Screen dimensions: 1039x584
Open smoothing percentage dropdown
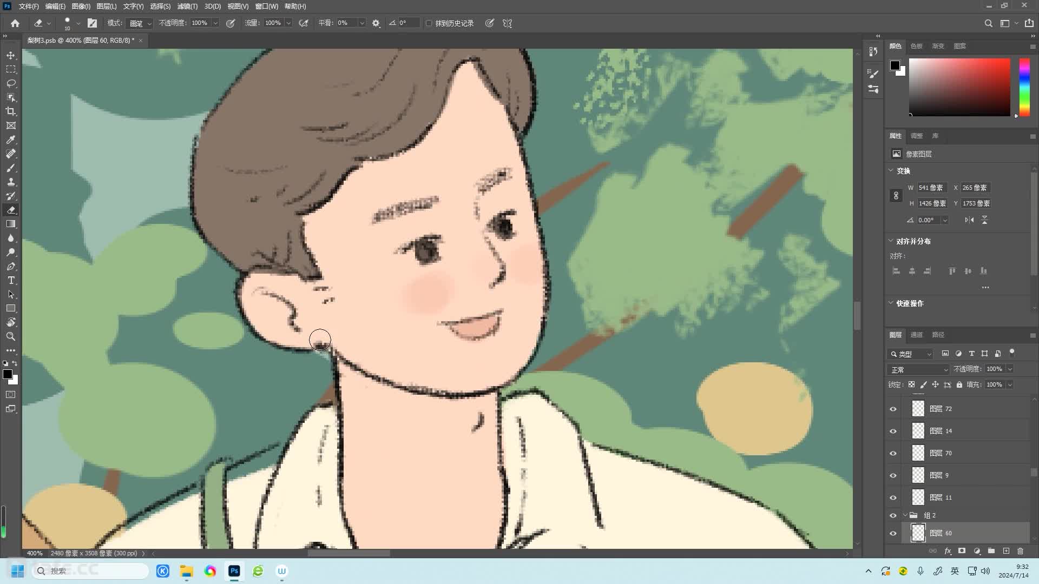click(x=362, y=23)
